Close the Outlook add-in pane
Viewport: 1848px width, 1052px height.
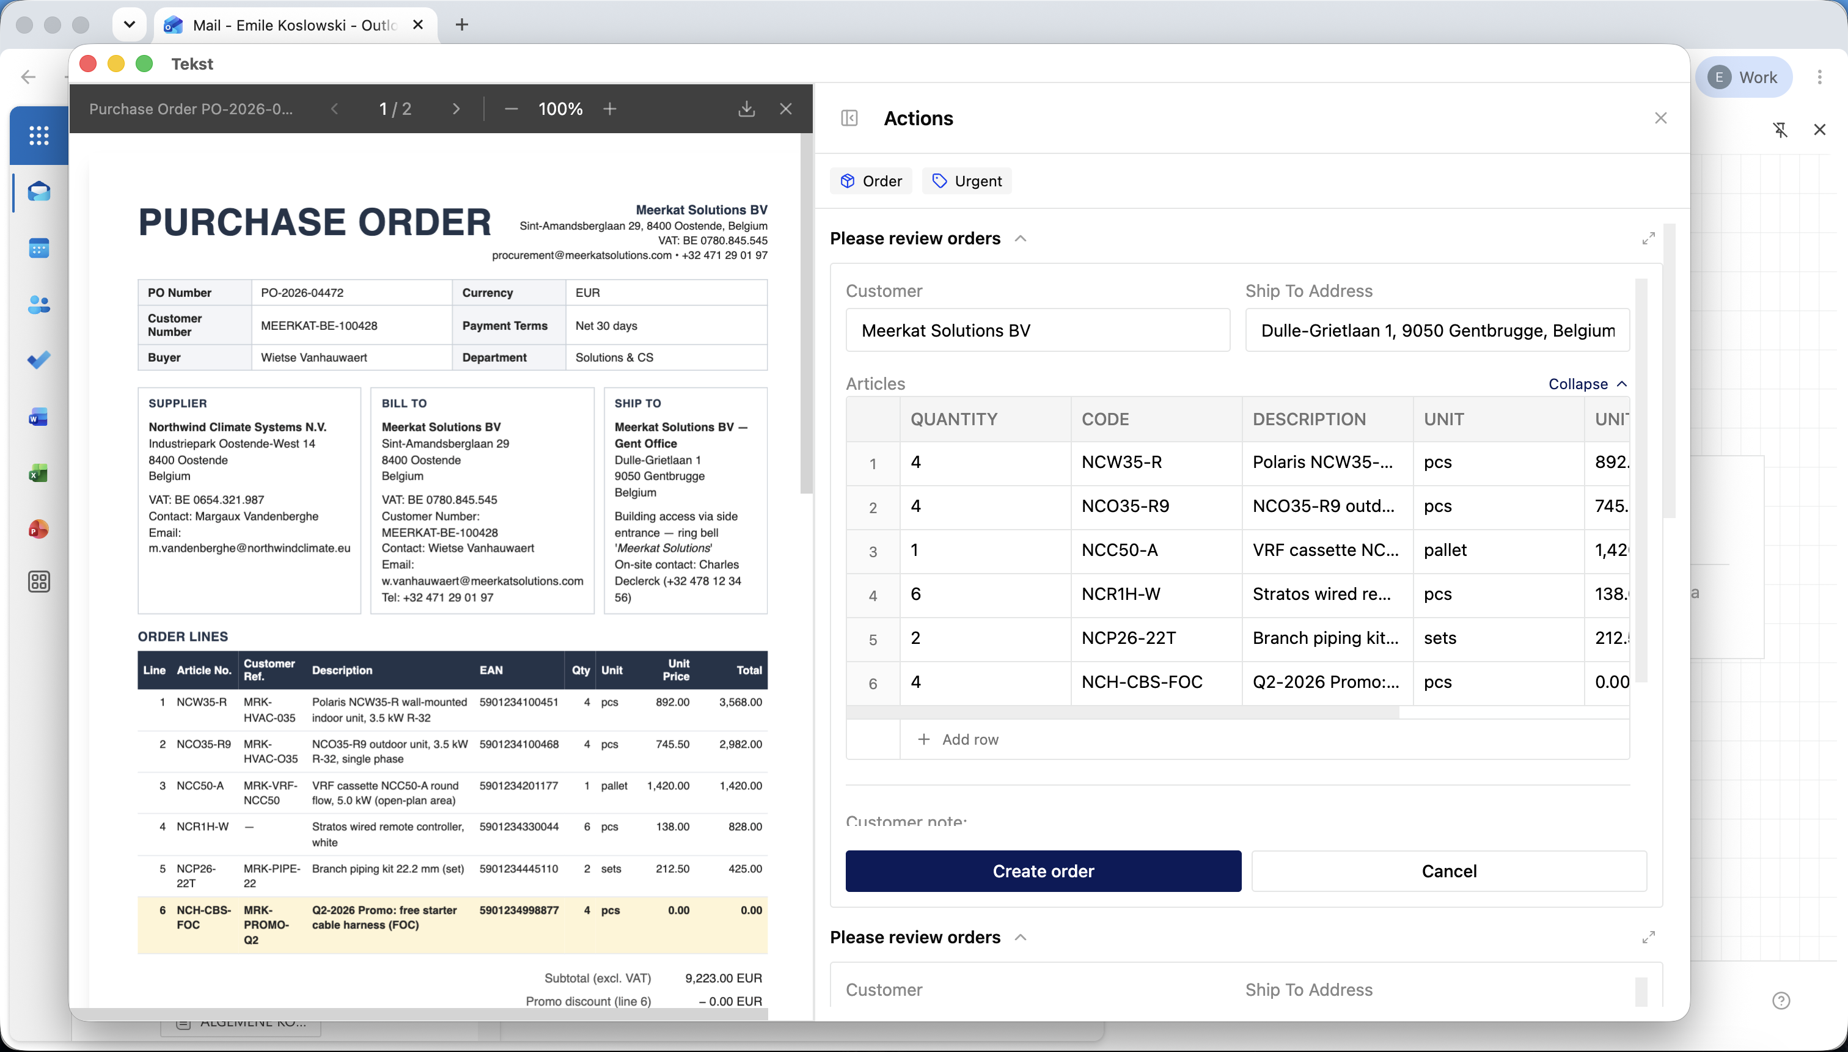click(x=1820, y=130)
